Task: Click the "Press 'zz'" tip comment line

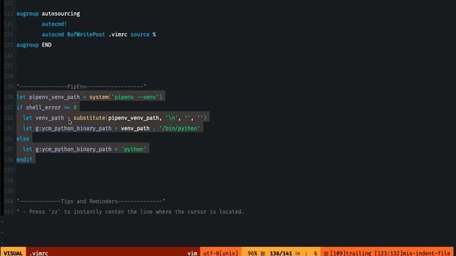Action: point(130,212)
